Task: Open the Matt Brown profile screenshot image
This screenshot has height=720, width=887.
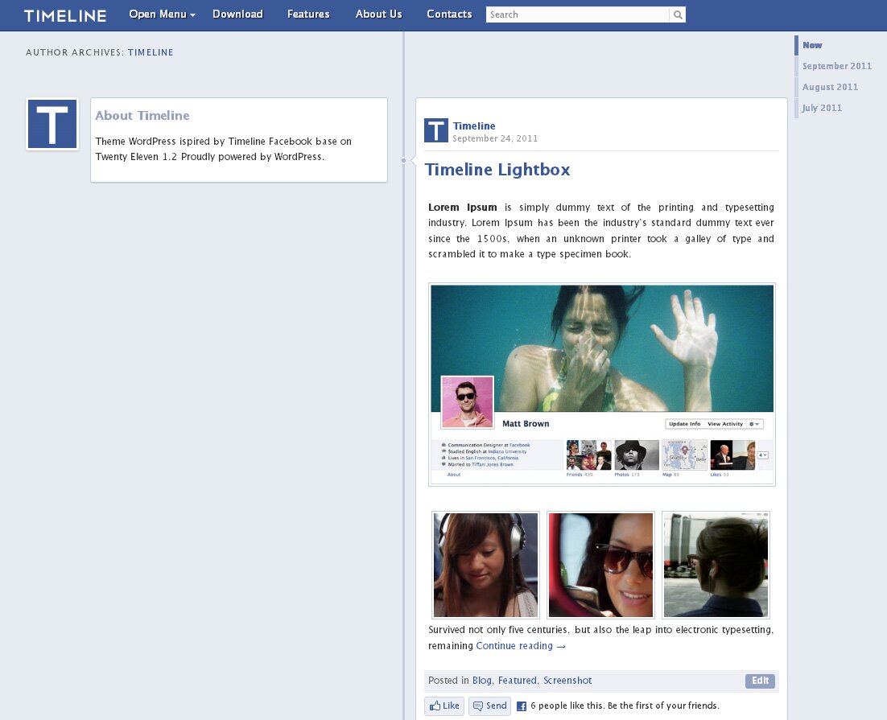Action: (x=602, y=385)
